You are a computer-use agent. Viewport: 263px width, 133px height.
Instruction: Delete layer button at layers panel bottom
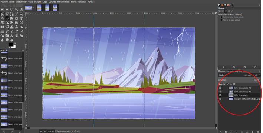pyautogui.click(x=258, y=132)
